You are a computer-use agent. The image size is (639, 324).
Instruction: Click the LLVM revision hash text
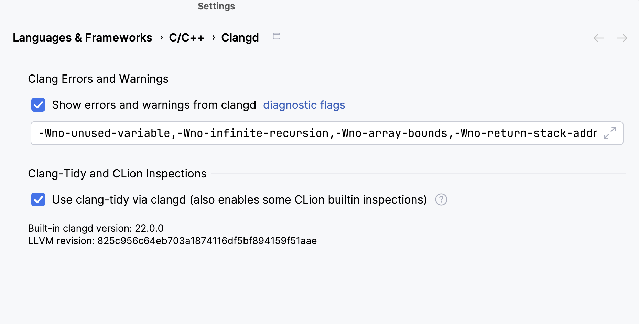(206, 241)
